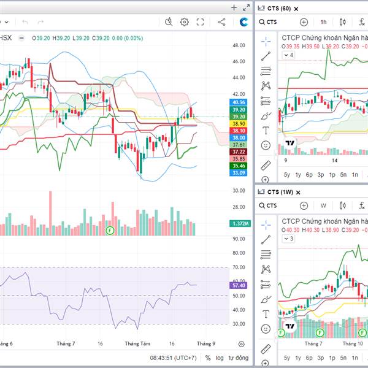Switch main chart to fullscreen mode
368x368 pixels.
pos(200,22)
